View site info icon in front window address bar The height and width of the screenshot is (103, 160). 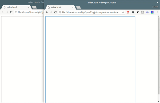pos(60,12)
